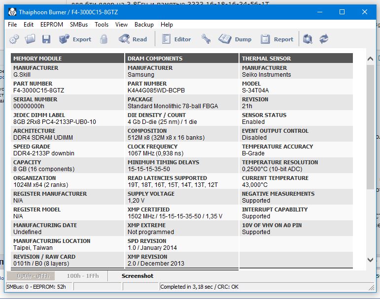This screenshot has height=299, width=380.
Task: Click current temperature 43,000°C
Action: [255, 185]
